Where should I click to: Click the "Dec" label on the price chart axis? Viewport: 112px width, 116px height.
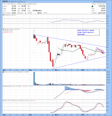[x=56, y=70]
